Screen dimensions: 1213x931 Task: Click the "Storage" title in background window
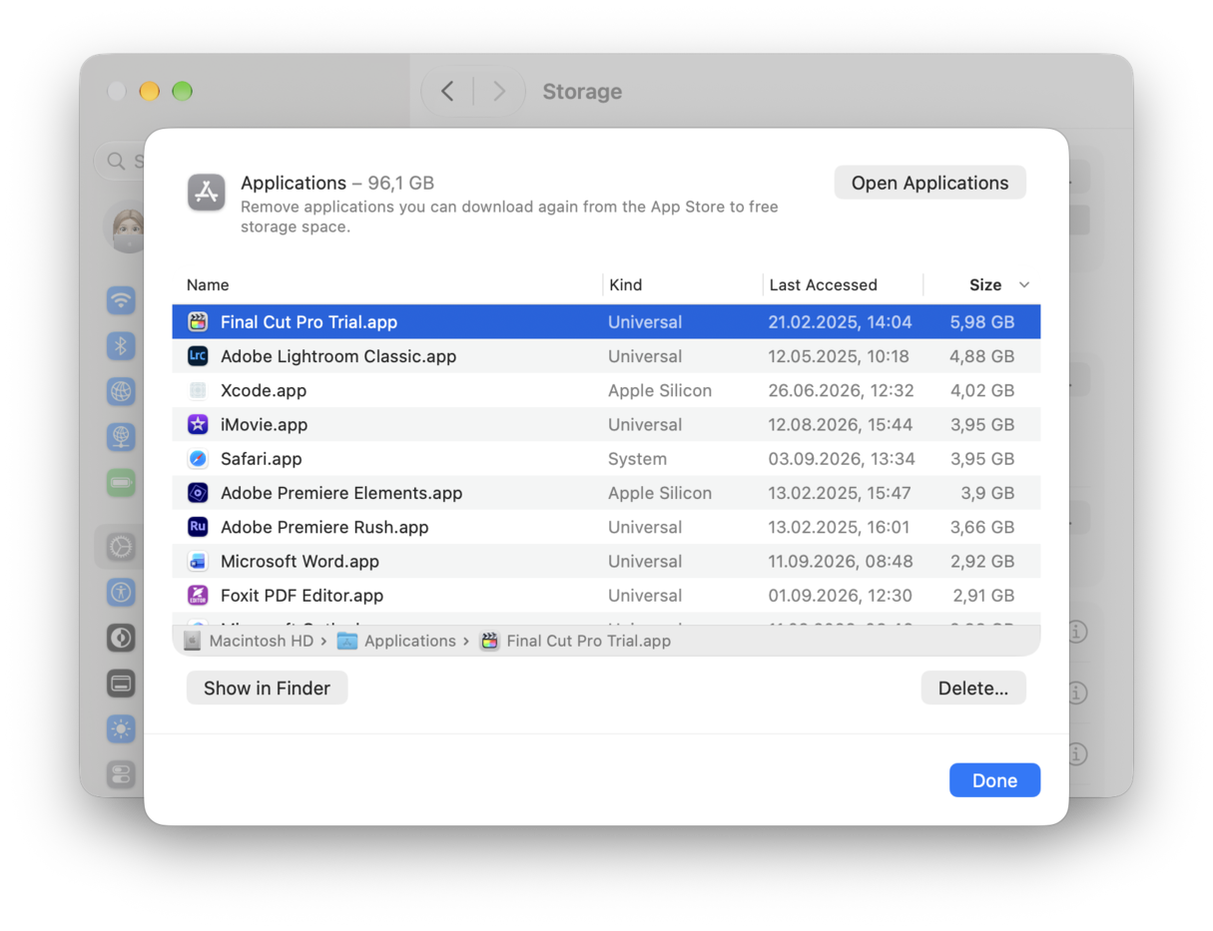582,92
